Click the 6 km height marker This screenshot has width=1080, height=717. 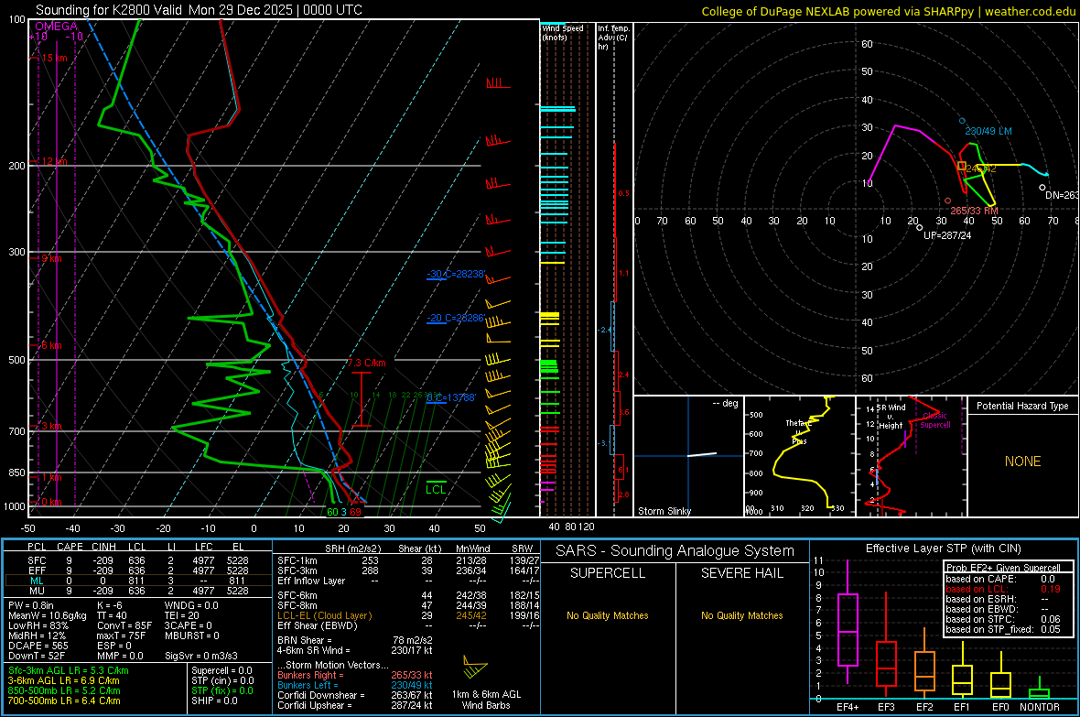click(51, 345)
